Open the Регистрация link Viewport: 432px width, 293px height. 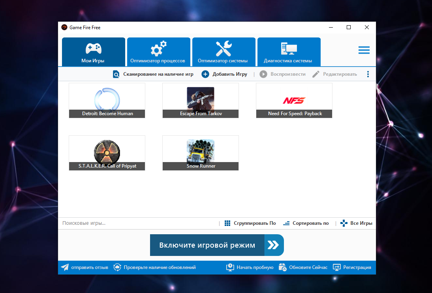click(x=357, y=267)
